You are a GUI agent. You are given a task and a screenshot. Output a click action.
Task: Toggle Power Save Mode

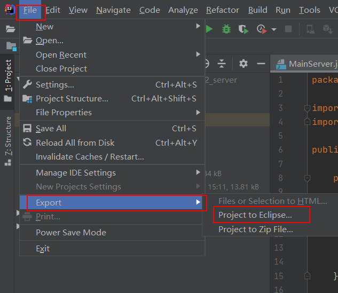[x=112, y=233]
